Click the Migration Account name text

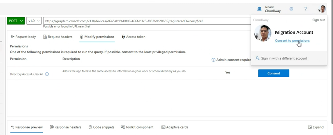pyautogui.click(x=294, y=32)
